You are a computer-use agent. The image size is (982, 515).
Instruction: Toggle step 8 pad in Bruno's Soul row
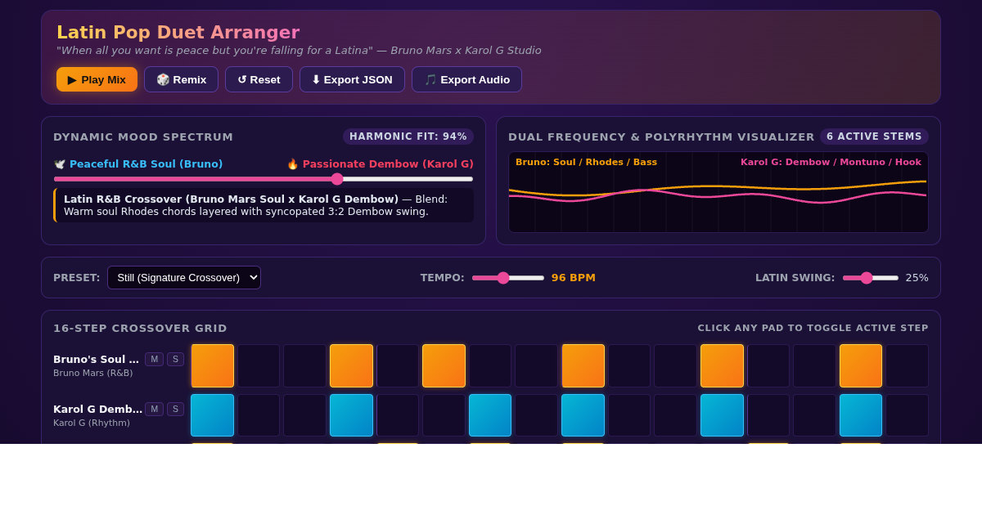point(536,365)
